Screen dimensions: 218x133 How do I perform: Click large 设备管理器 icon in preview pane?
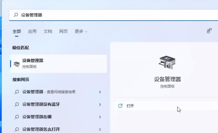pos(167,63)
